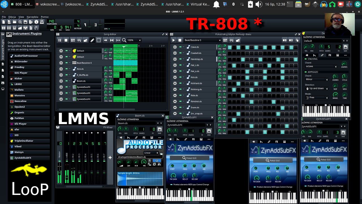Screen dimensions: 362x204
Task: Pause playback in Song-Editor
Action: (60, 40)
